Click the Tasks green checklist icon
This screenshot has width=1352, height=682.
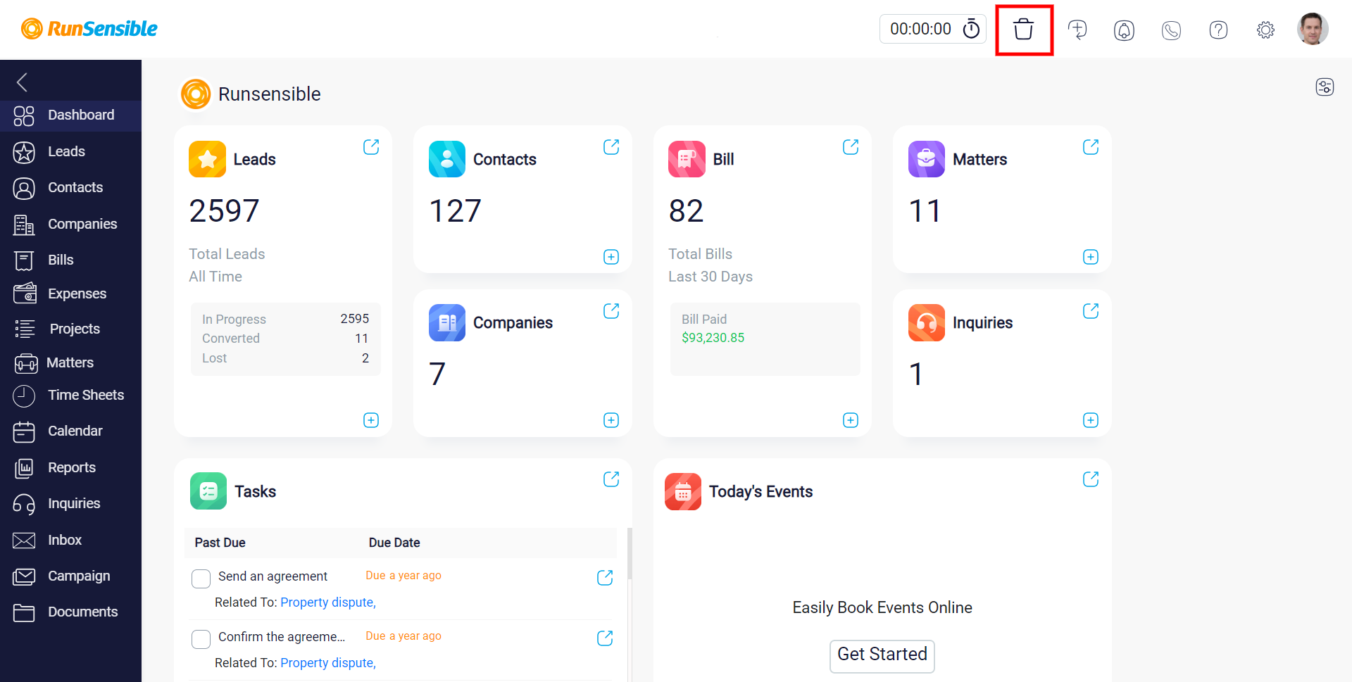(208, 491)
